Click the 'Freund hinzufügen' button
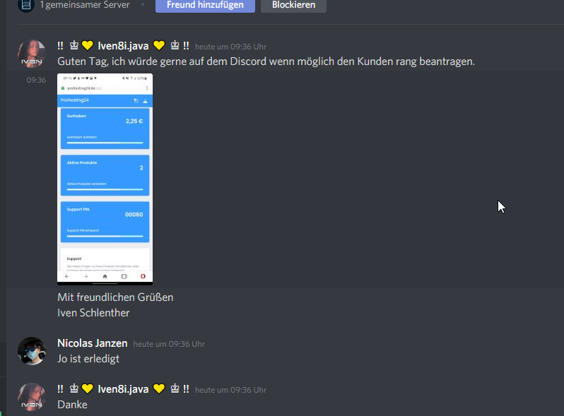Image resolution: width=564 pixels, height=416 pixels. [x=205, y=5]
